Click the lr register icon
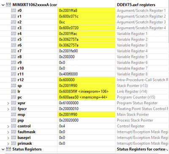 14,92
